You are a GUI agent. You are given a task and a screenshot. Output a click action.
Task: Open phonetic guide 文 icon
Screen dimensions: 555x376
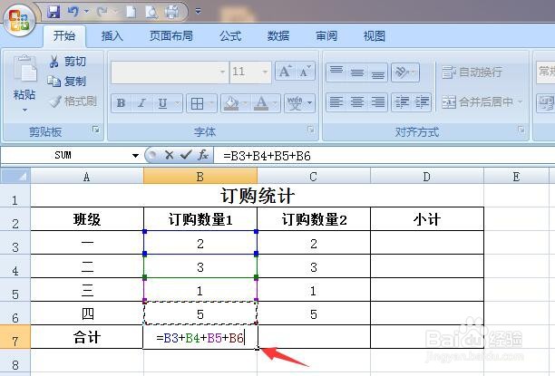click(x=295, y=103)
